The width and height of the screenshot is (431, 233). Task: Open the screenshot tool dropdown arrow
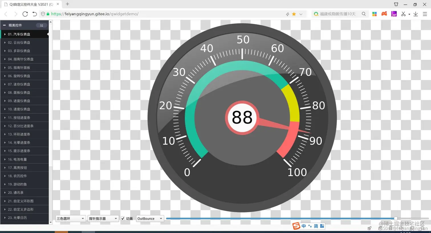pyautogui.click(x=409, y=14)
